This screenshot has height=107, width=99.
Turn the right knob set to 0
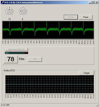click(x=23, y=12)
